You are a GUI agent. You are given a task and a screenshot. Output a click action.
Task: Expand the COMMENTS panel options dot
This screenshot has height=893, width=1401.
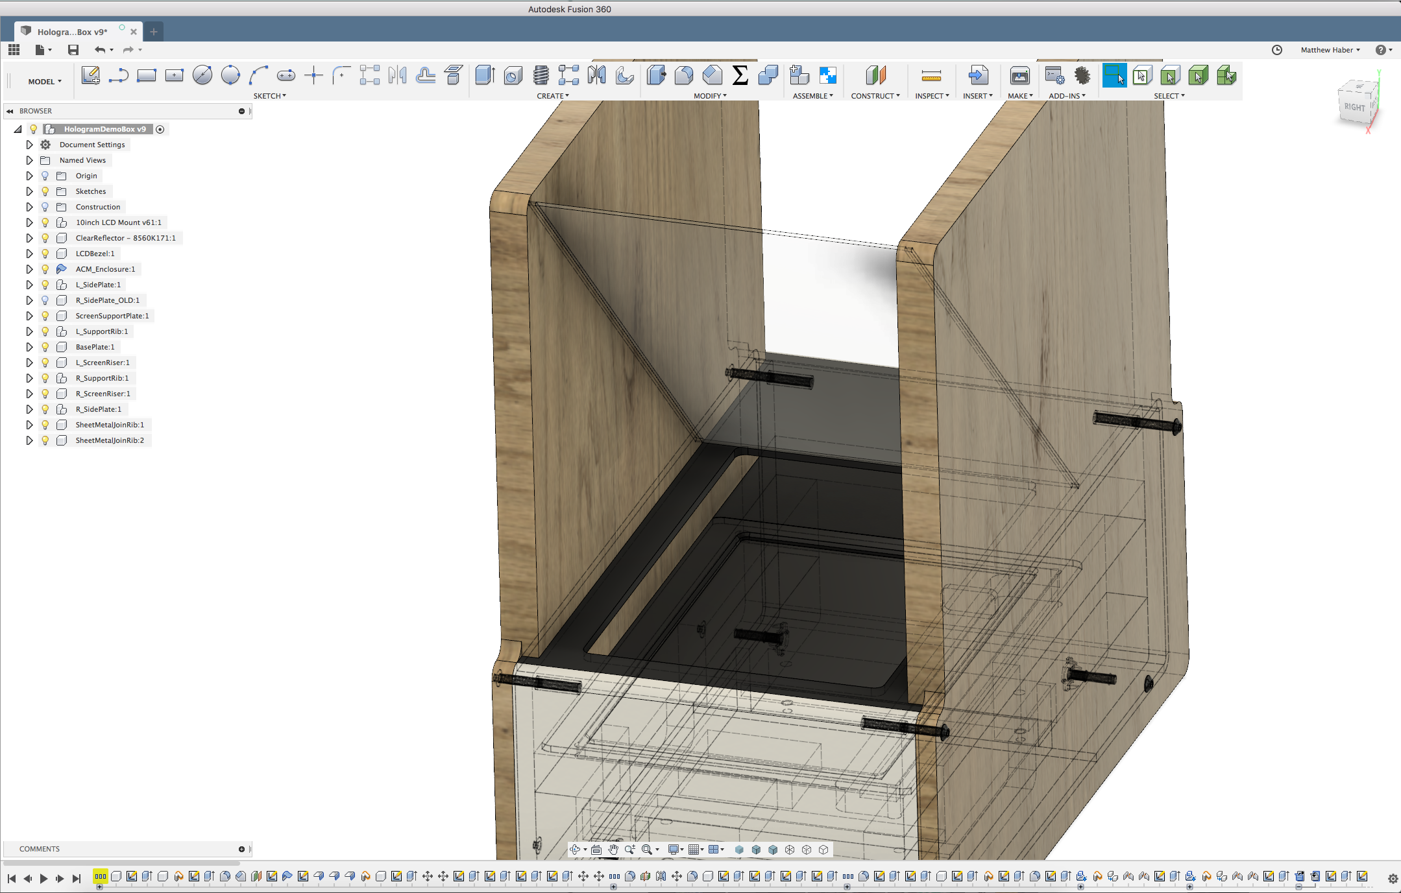click(x=242, y=849)
